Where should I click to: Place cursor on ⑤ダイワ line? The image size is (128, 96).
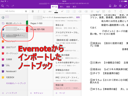pyautogui.click(x=105, y=73)
